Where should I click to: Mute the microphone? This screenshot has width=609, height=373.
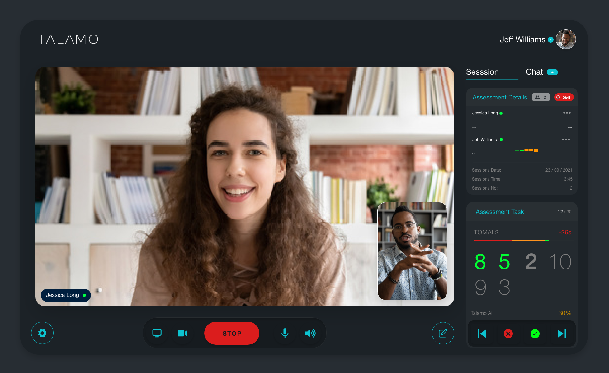(x=285, y=333)
